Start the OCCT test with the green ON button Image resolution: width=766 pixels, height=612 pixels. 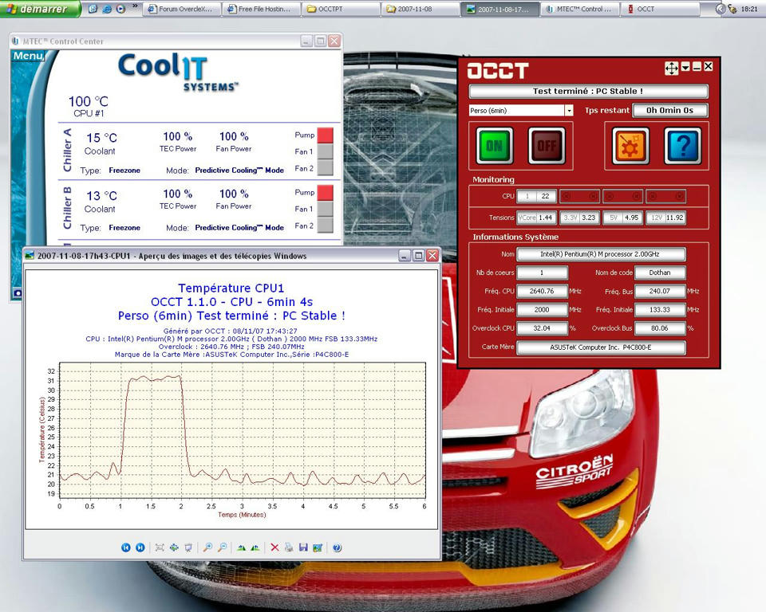pyautogui.click(x=495, y=146)
